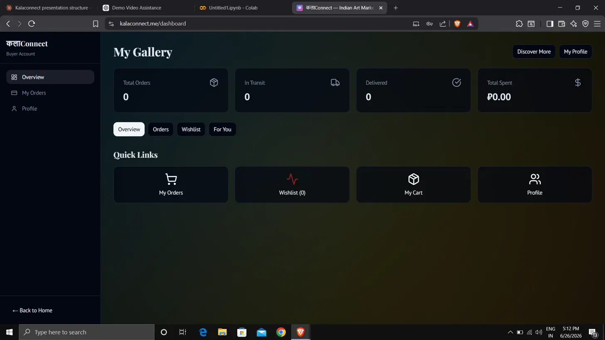Image resolution: width=605 pixels, height=340 pixels.
Task: Switch to Untitled1.ipynb Colab tab
Action: (x=242, y=8)
